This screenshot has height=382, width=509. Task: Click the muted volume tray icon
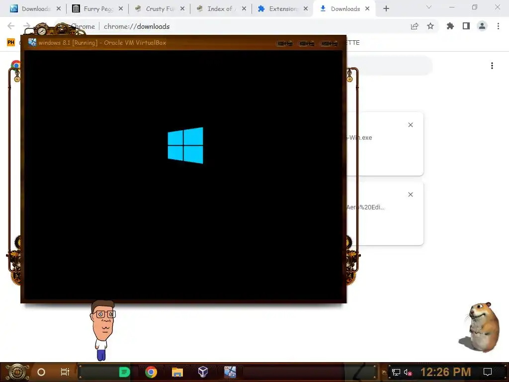tap(408, 372)
